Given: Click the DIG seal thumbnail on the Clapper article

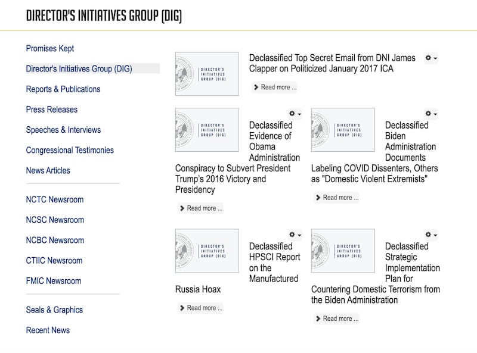Looking at the screenshot, I should pyautogui.click(x=206, y=74).
